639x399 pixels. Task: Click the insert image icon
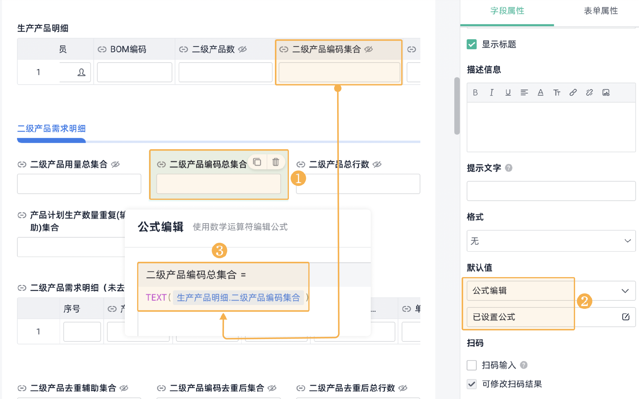[606, 93]
